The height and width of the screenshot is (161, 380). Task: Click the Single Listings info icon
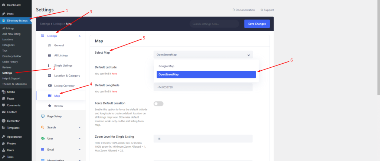49,65
